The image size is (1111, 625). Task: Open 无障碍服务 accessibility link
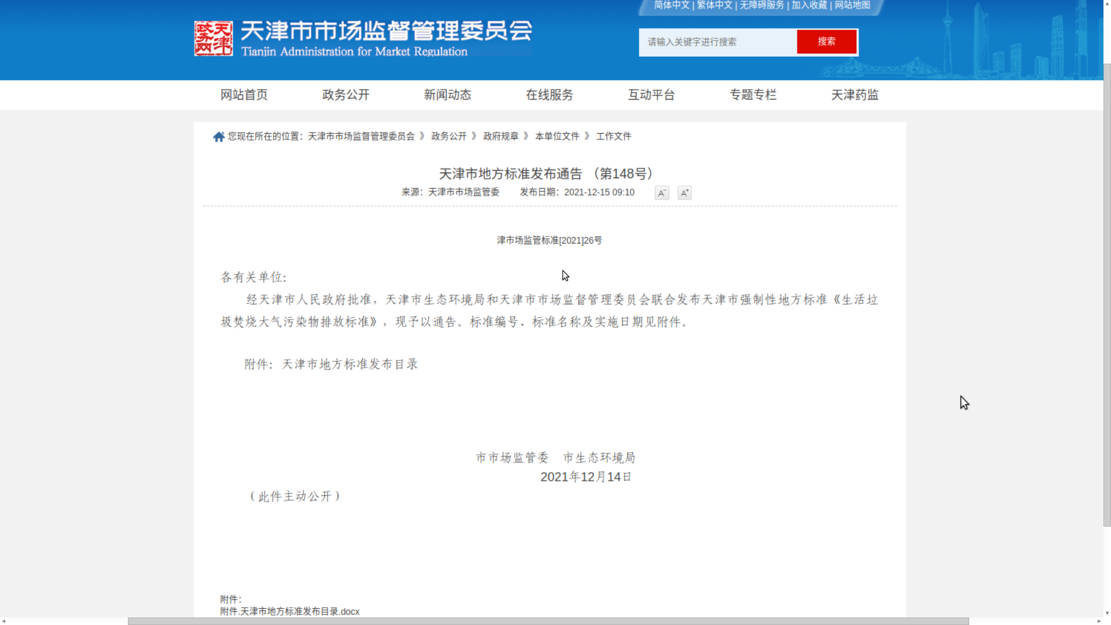click(x=761, y=5)
